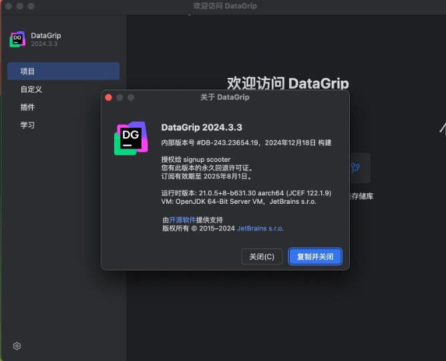This screenshot has height=361, width=446.
Task: Click the 关于 DataGrip dialog title
Action: (x=225, y=97)
